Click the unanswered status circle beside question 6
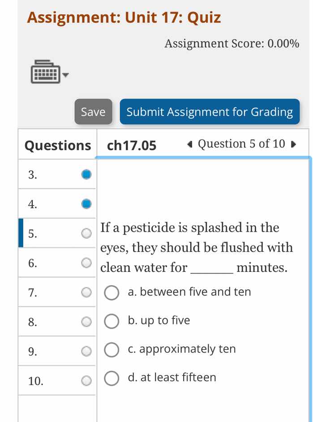The height and width of the screenshot is (422, 313). 86,263
